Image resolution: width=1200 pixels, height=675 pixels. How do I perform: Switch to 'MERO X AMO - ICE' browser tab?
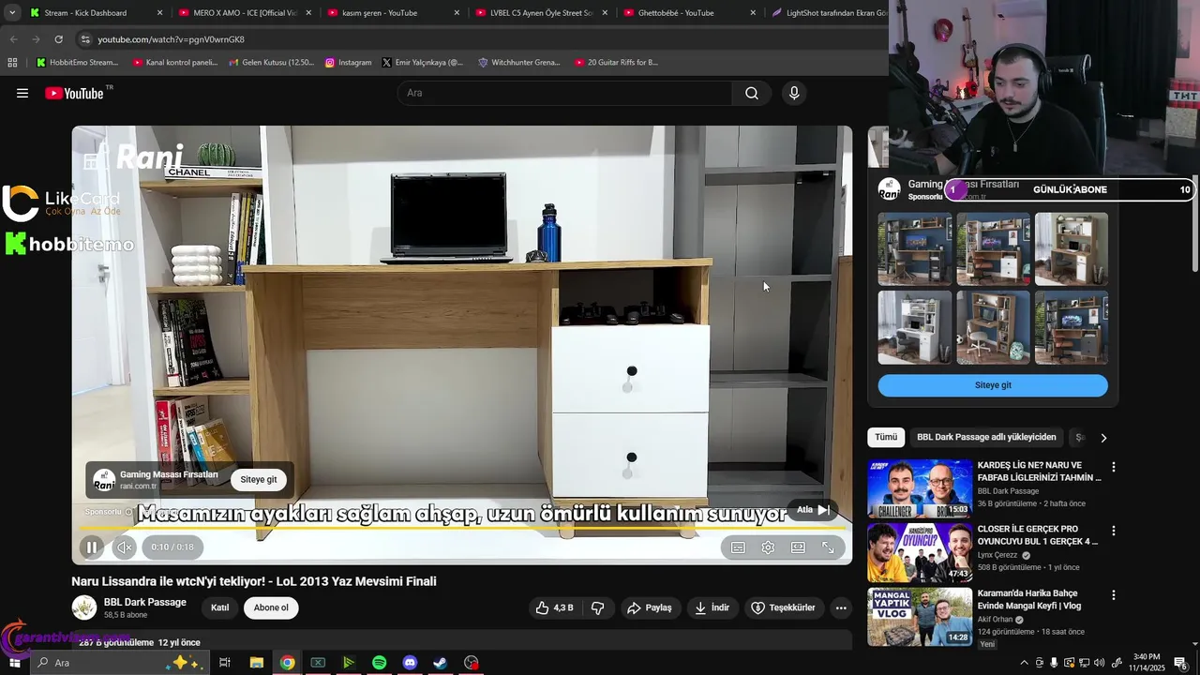(x=244, y=12)
